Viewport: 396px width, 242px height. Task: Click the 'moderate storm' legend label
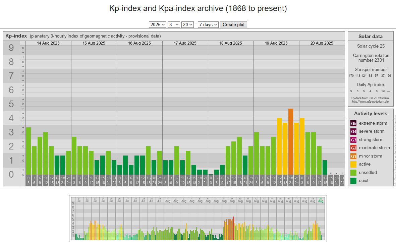click(374, 147)
